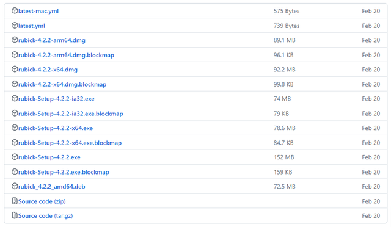391x227 pixels.
Task: Download rubick-4.2.2-arm64.dmg.blockmap file
Action: pos(67,55)
